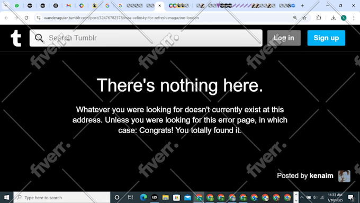
Task: Click the Log in button
Action: coord(284,38)
